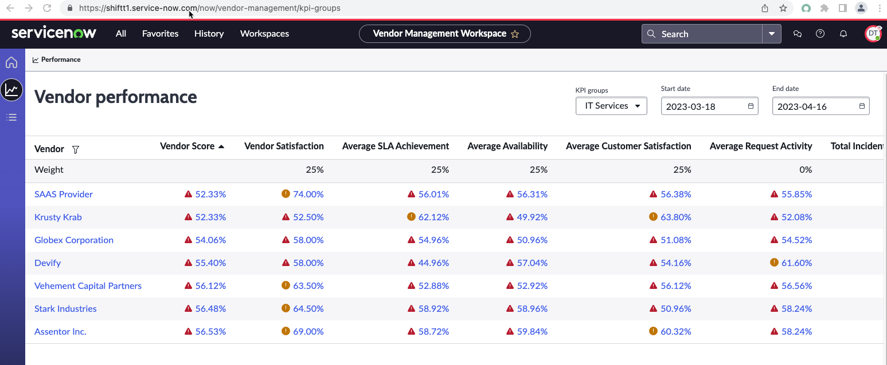Click the search magnifier icon
This screenshot has height=365, width=887.
tap(651, 34)
